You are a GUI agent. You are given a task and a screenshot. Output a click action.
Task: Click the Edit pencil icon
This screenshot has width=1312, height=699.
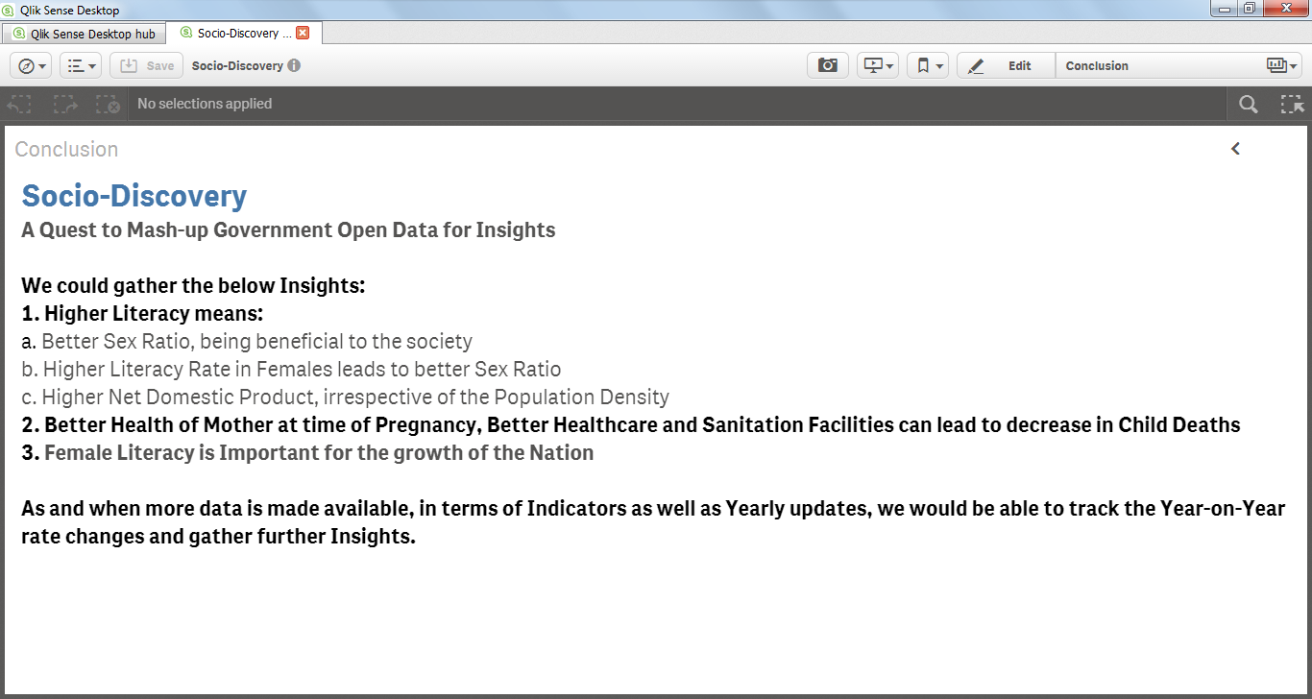[976, 66]
